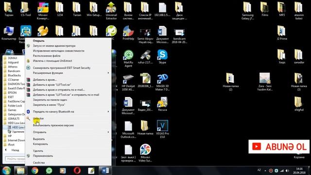Click the ABUNƏ OL subscribe button
Viewport: 311px width, 175px height.
coord(279,147)
